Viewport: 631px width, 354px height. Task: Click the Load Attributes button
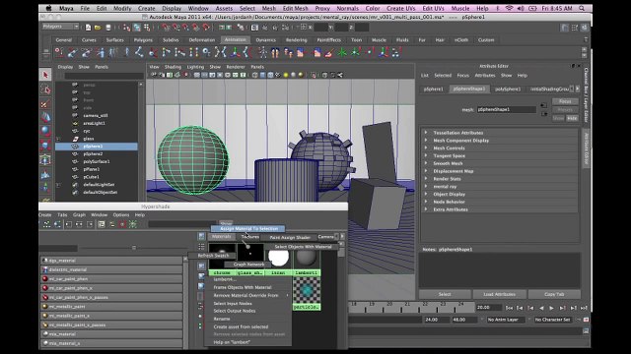tap(499, 294)
